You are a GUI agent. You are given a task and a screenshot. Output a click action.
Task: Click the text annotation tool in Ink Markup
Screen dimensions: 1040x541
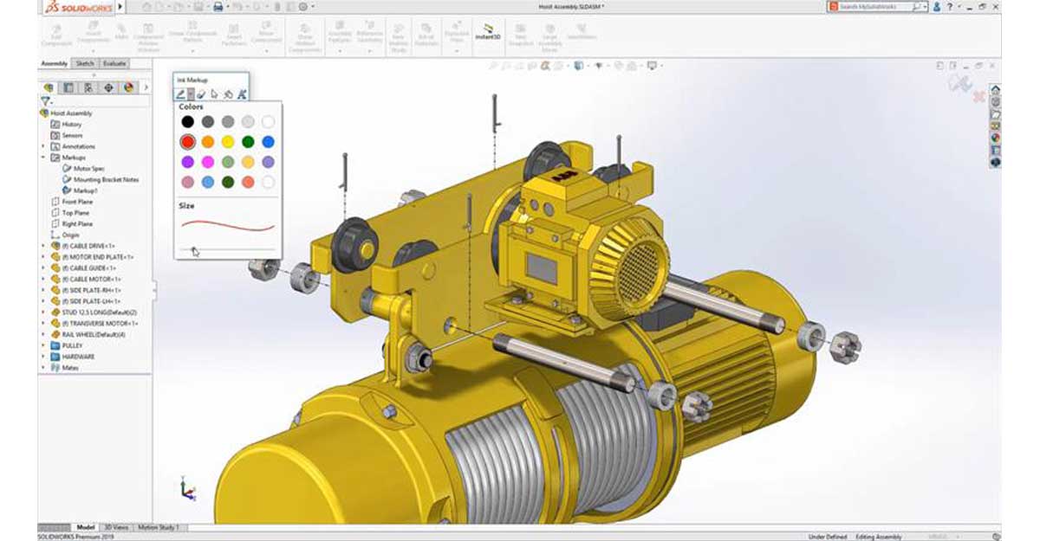click(243, 93)
